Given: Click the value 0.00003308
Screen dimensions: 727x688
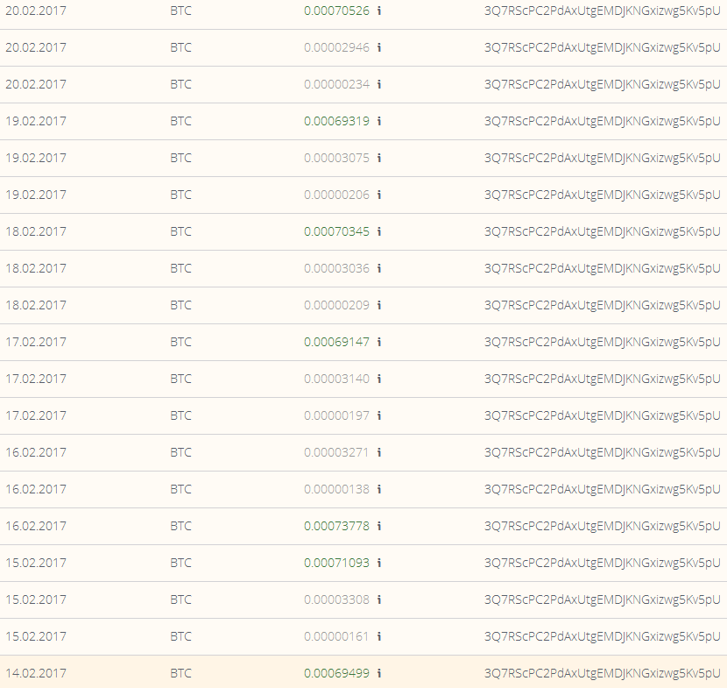Looking at the screenshot, I should (x=336, y=599).
